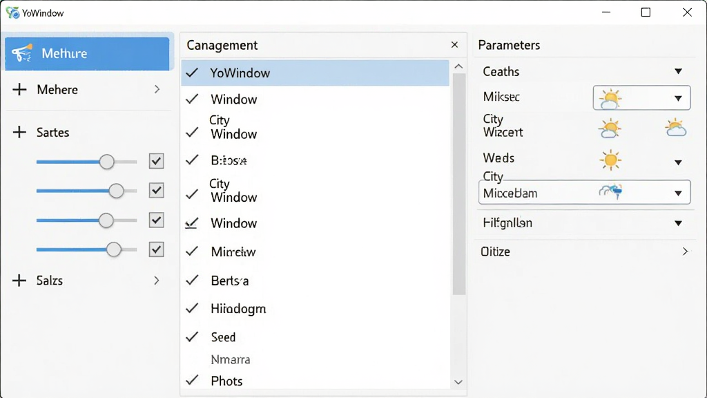Image resolution: width=707 pixels, height=398 pixels.
Task: Click the Canagement list scrollbar thumb
Action: tap(459, 184)
